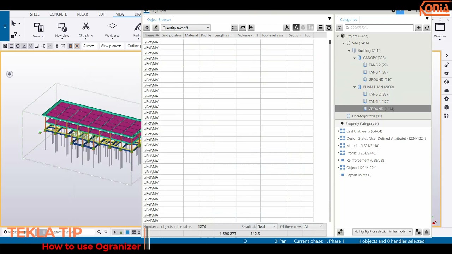452x254 pixels.
Task: Pin the Object Browser with pushpin icon
Action: [x=156, y=28]
